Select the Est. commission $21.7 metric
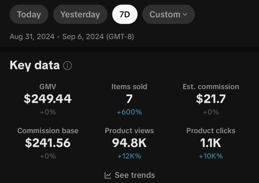 click(x=211, y=99)
